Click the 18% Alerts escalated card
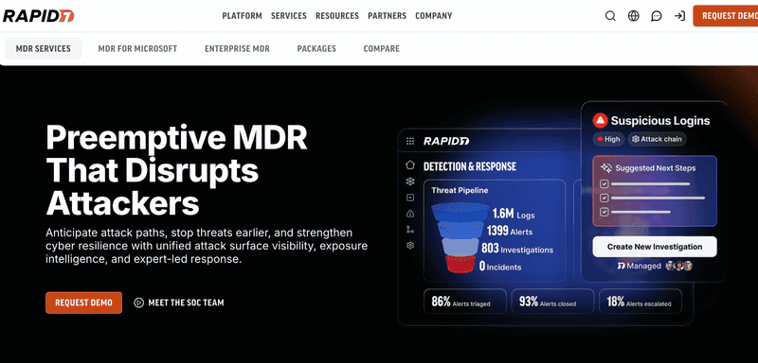The height and width of the screenshot is (363, 758). pyautogui.click(x=641, y=302)
